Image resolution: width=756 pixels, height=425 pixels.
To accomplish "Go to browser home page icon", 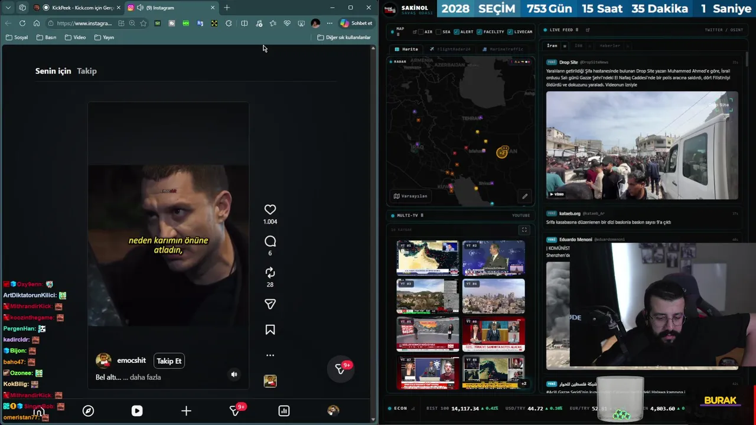I will coord(37,23).
